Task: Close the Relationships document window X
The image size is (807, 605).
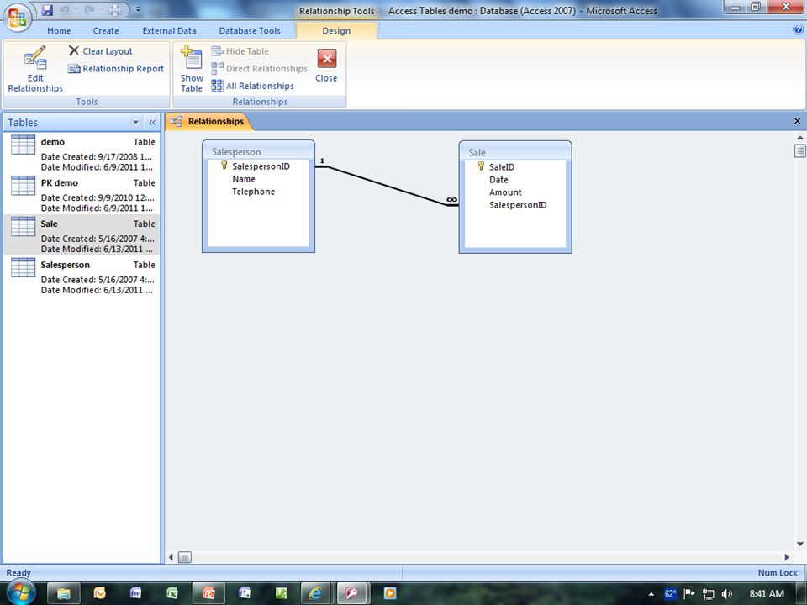Action: 797,121
